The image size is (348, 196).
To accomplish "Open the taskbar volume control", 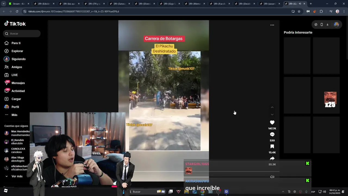I will [x=324, y=192].
